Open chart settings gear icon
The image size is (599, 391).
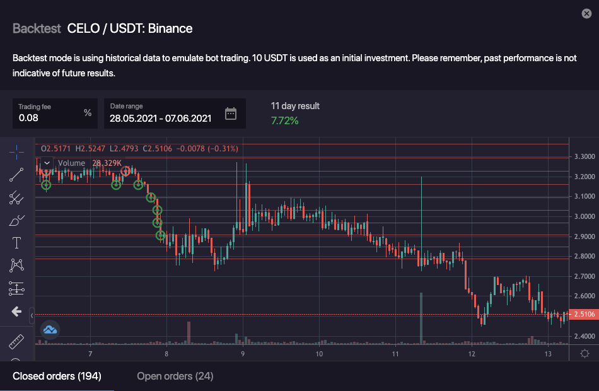pyautogui.click(x=584, y=353)
